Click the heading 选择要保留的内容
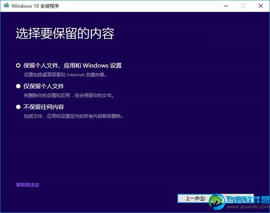Screen dimensions: 270x213 [65, 33]
